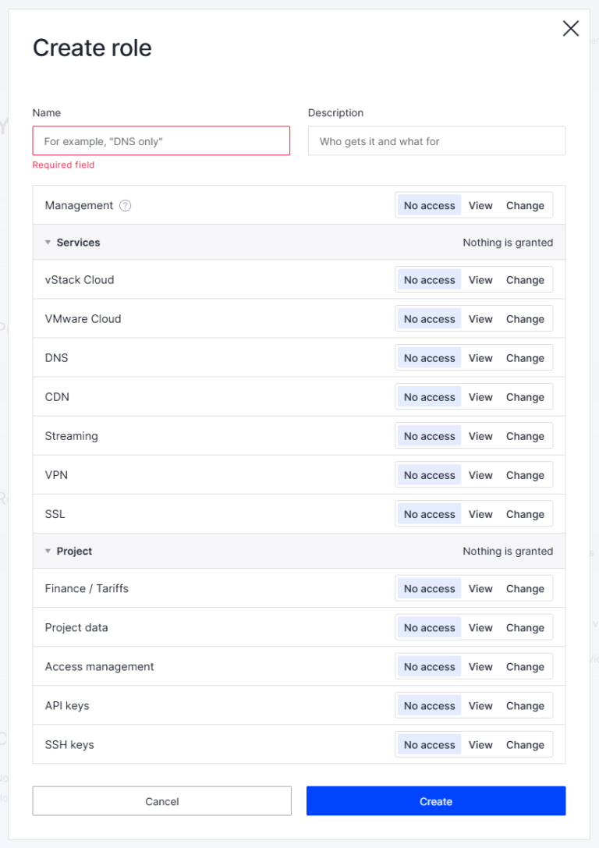Click the Cancel button
Screen dimensions: 599x848
click(x=161, y=801)
